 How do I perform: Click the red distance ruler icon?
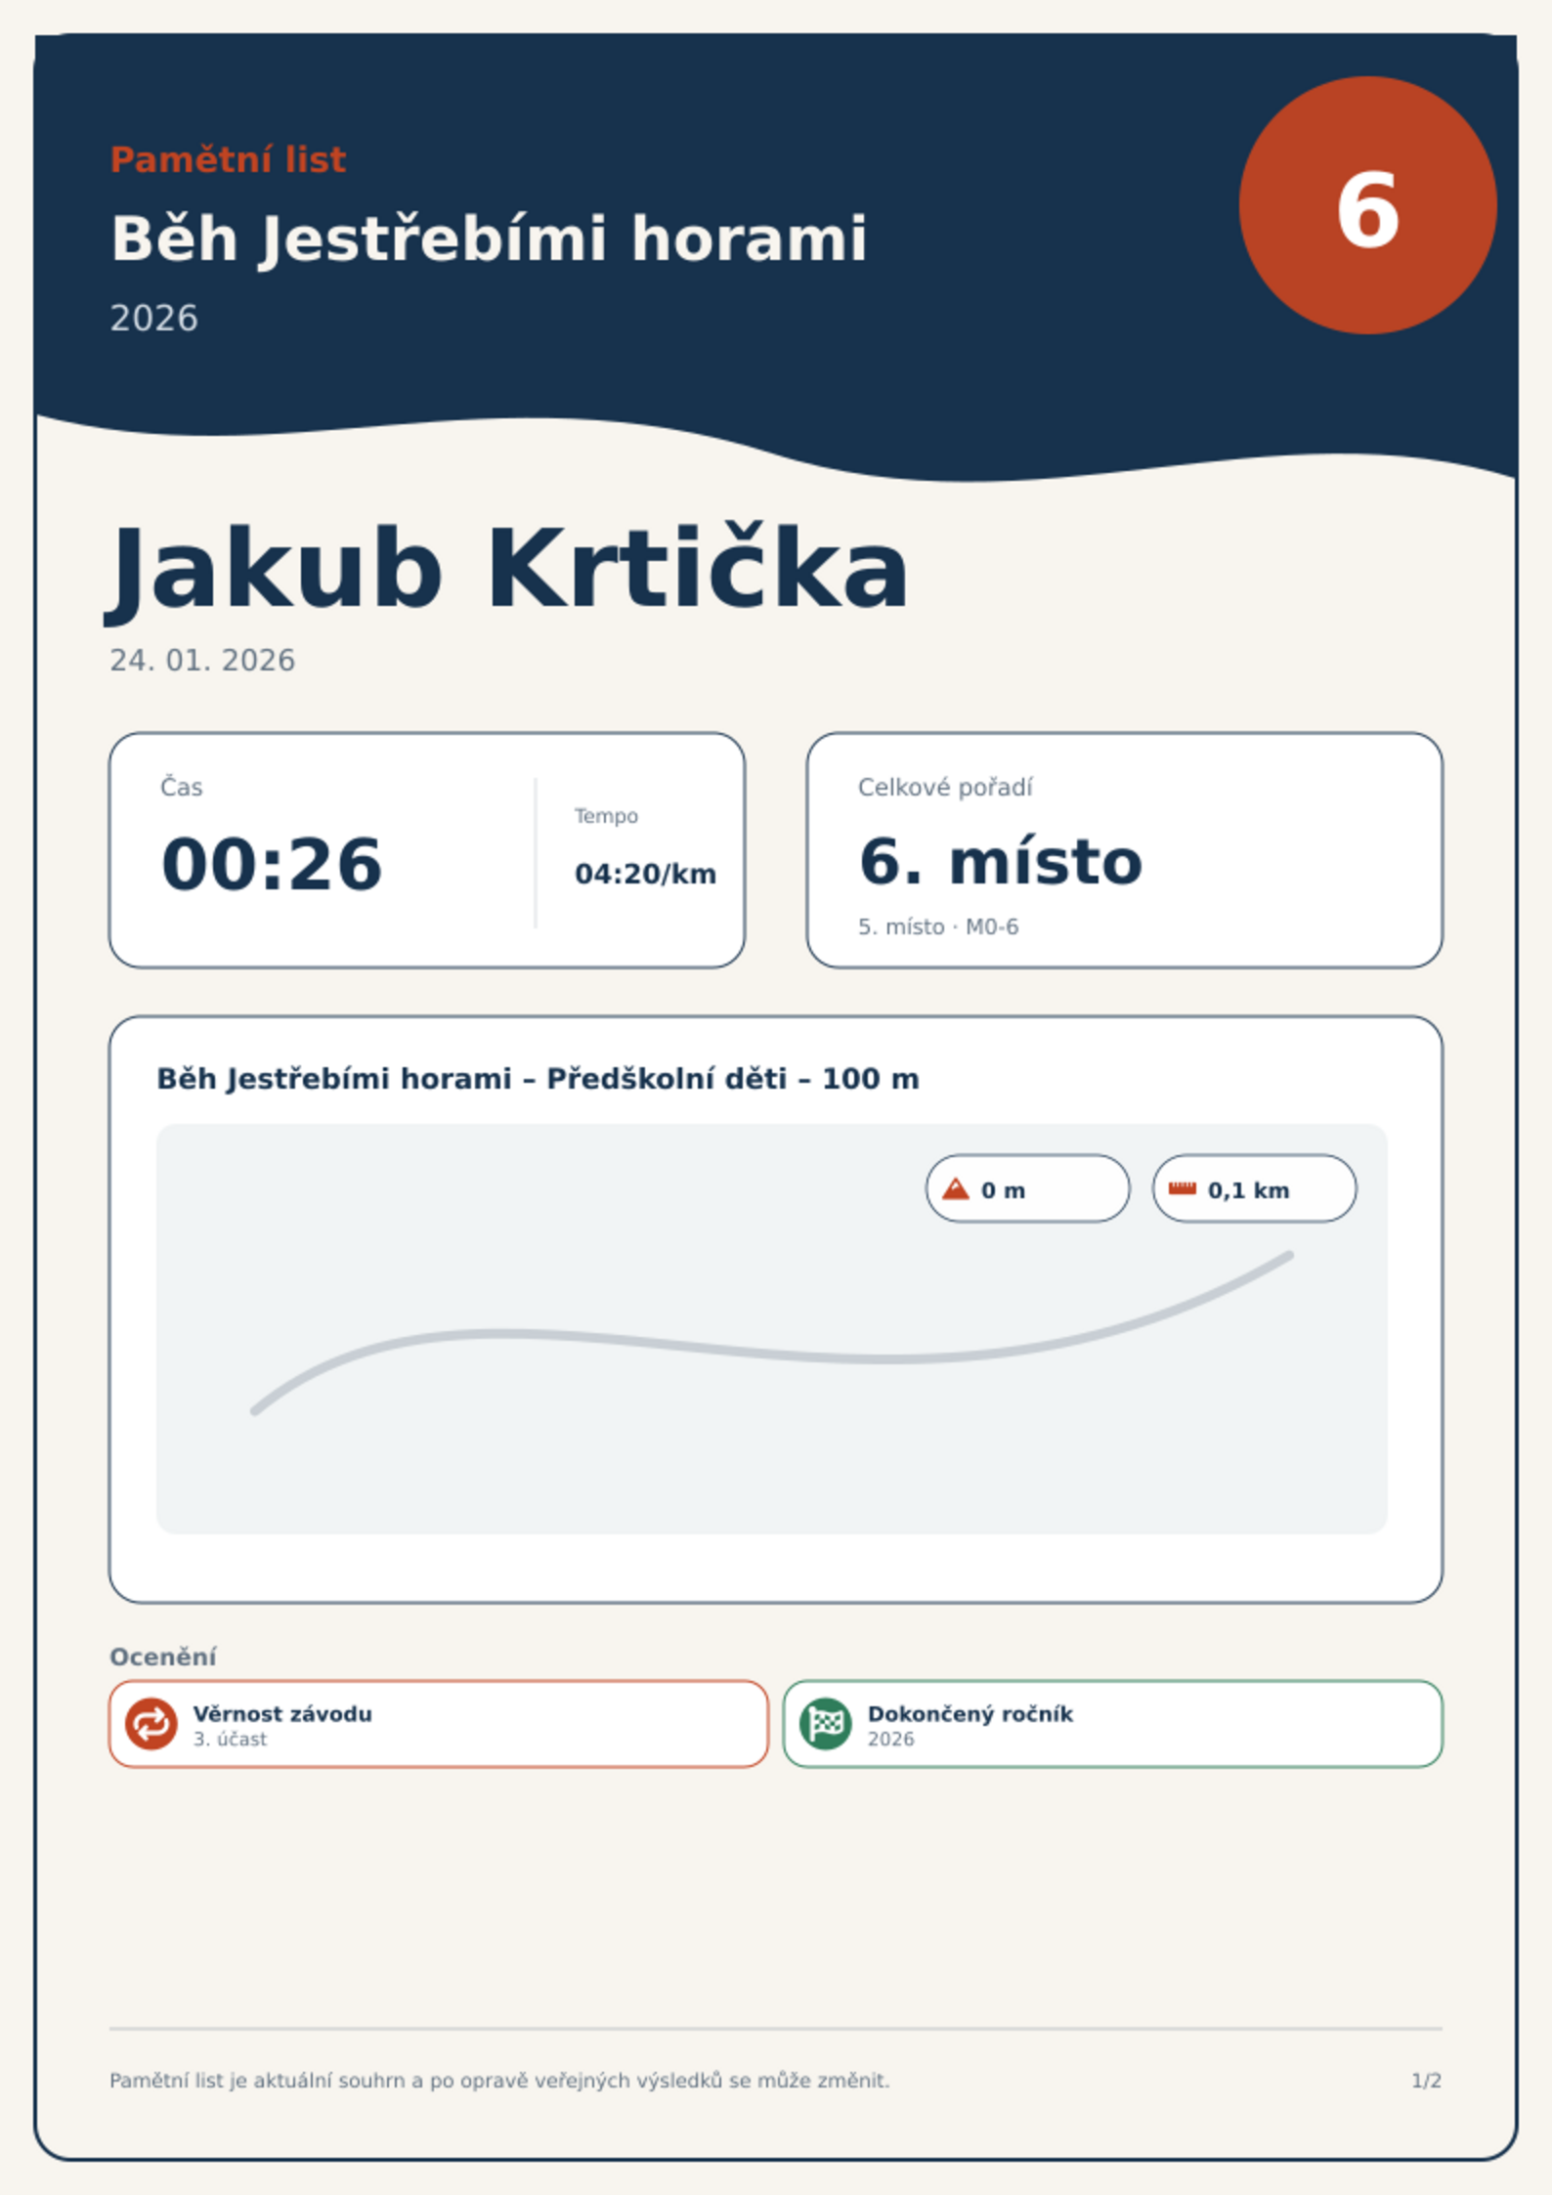tap(1183, 1188)
